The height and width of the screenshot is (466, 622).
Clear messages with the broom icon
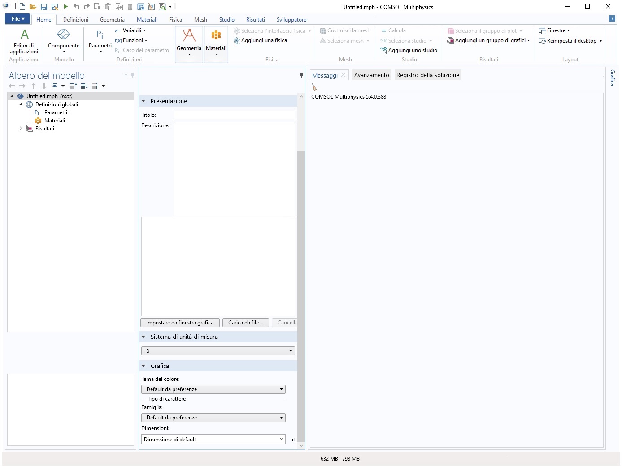click(x=314, y=87)
